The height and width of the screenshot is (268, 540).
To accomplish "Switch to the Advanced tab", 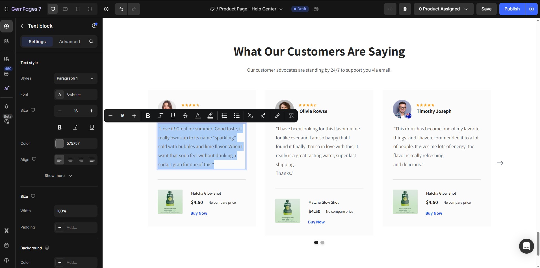I will click(70, 42).
